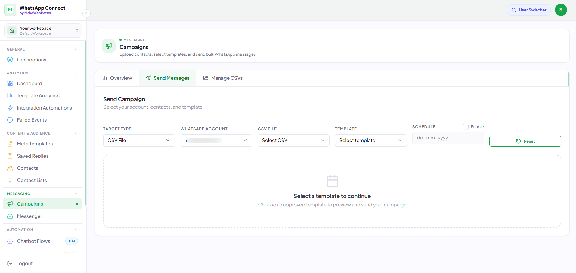Click the 'Select a template to continue' text
Viewport: 576px width, 273px height.
click(332, 196)
